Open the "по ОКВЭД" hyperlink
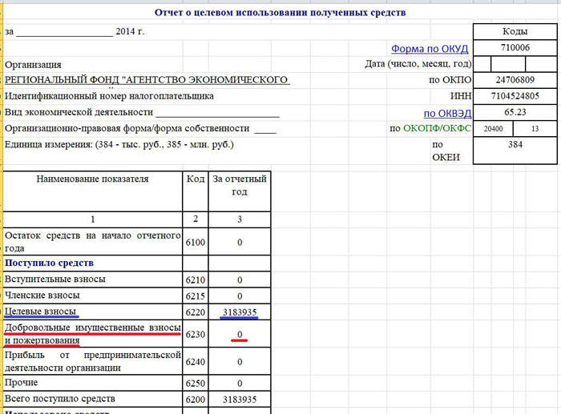The image size is (561, 414). [448, 113]
